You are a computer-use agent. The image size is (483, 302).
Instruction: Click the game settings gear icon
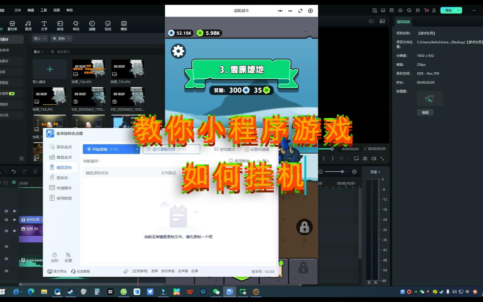click(x=178, y=51)
